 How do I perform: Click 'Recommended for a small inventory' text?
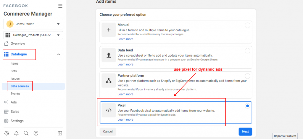151,34
